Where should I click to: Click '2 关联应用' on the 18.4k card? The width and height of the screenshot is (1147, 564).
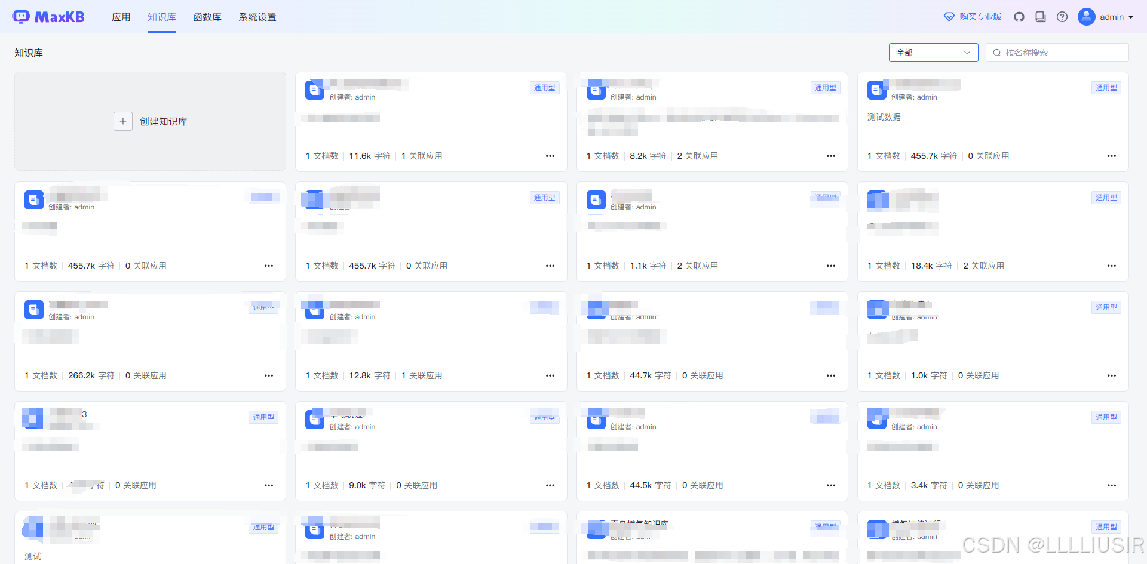click(984, 266)
